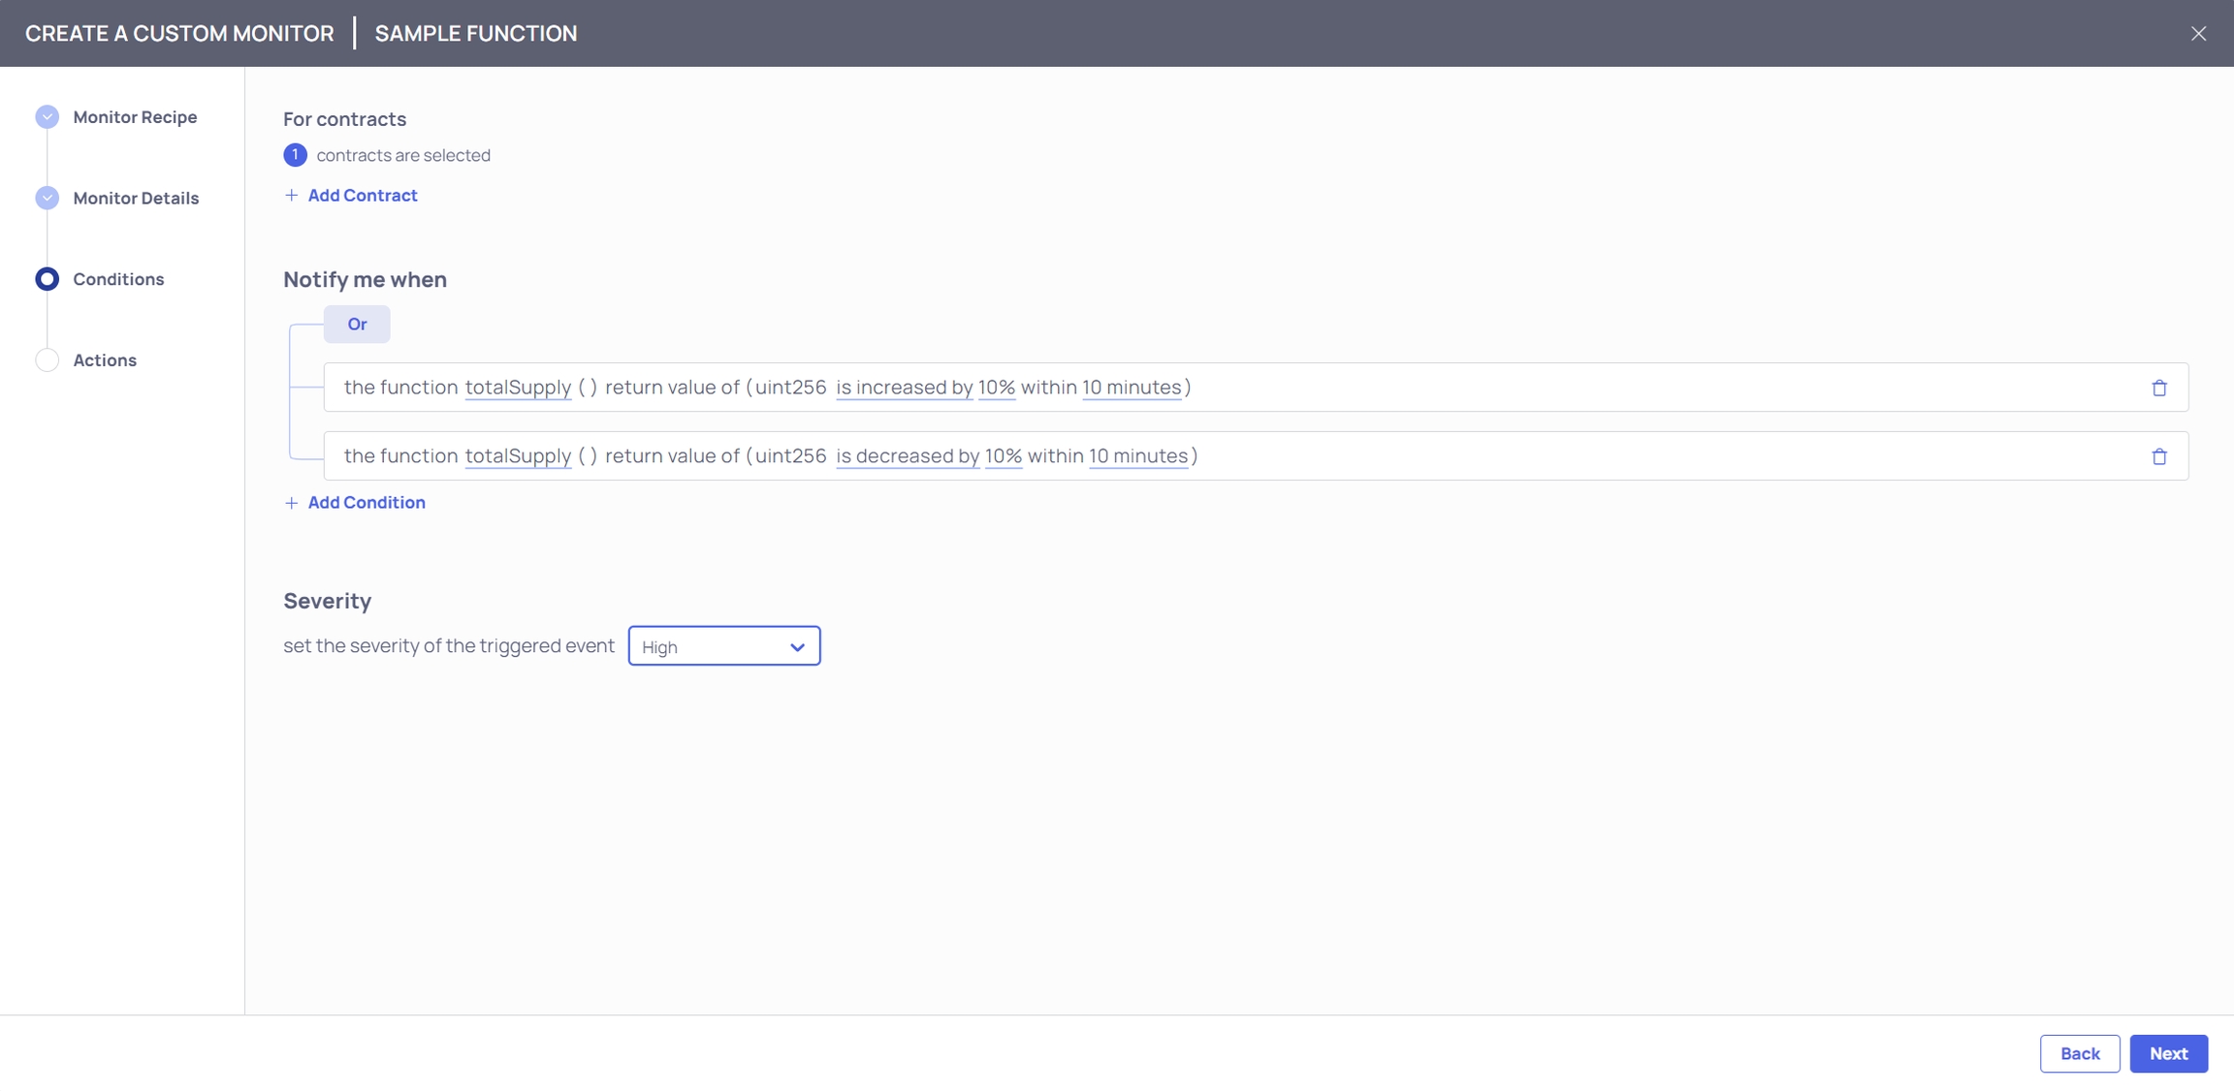
Task: Edit 10% threshold in first condition
Action: coord(996,388)
